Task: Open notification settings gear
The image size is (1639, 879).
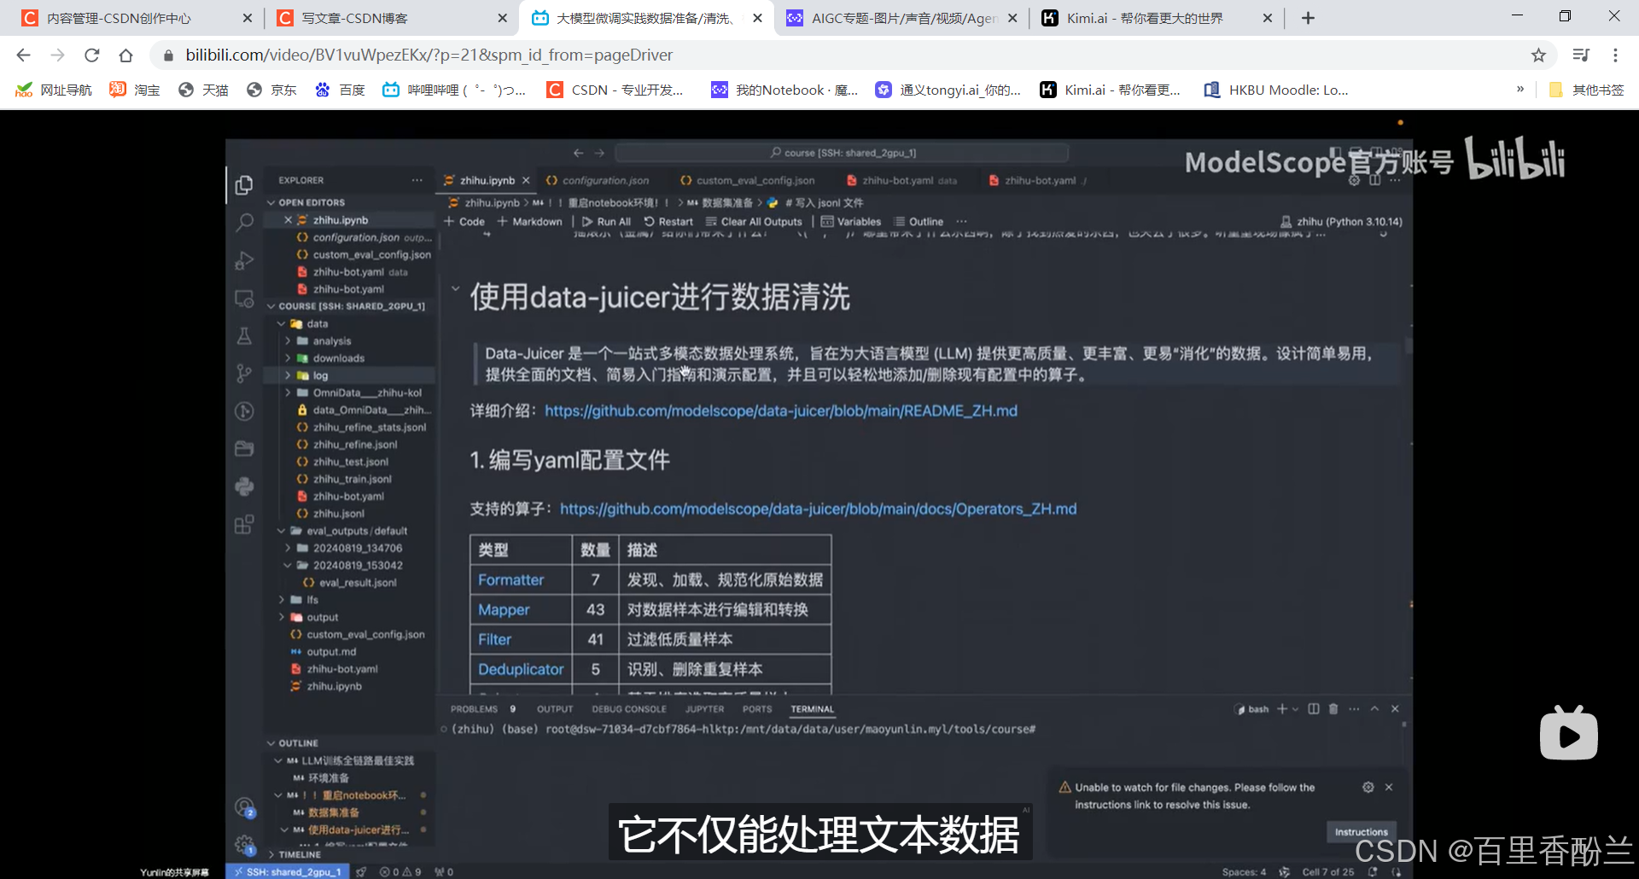Action: coord(1368,788)
